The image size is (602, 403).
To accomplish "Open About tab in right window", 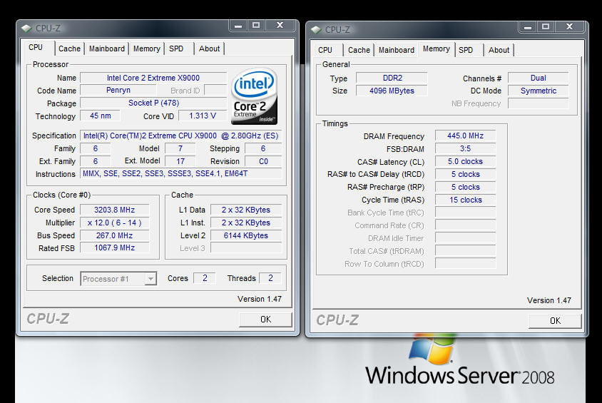I will [499, 50].
